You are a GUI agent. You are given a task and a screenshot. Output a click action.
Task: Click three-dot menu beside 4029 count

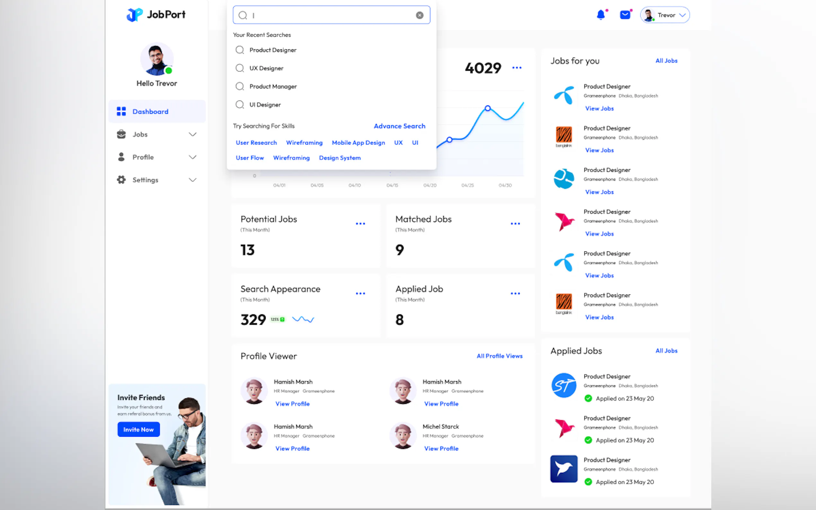517,68
